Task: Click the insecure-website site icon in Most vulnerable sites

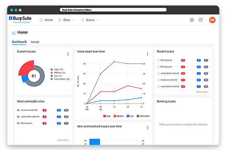Action: click(x=18, y=110)
